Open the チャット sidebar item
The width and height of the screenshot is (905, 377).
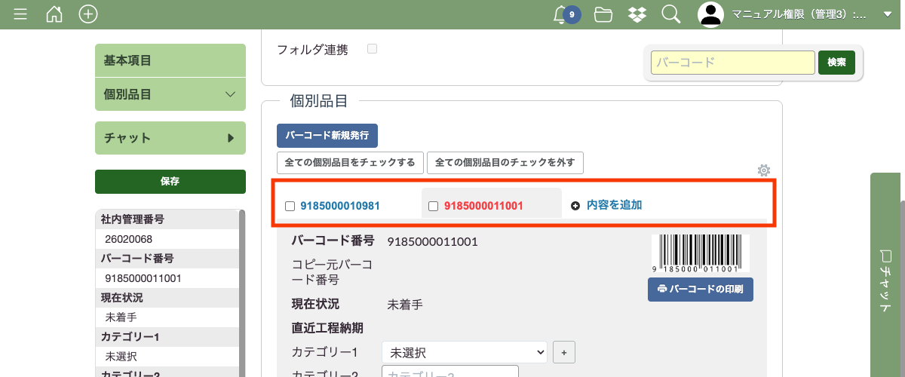click(x=170, y=138)
